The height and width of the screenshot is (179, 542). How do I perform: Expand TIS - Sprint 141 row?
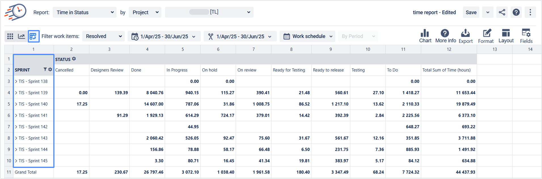(x=16, y=115)
